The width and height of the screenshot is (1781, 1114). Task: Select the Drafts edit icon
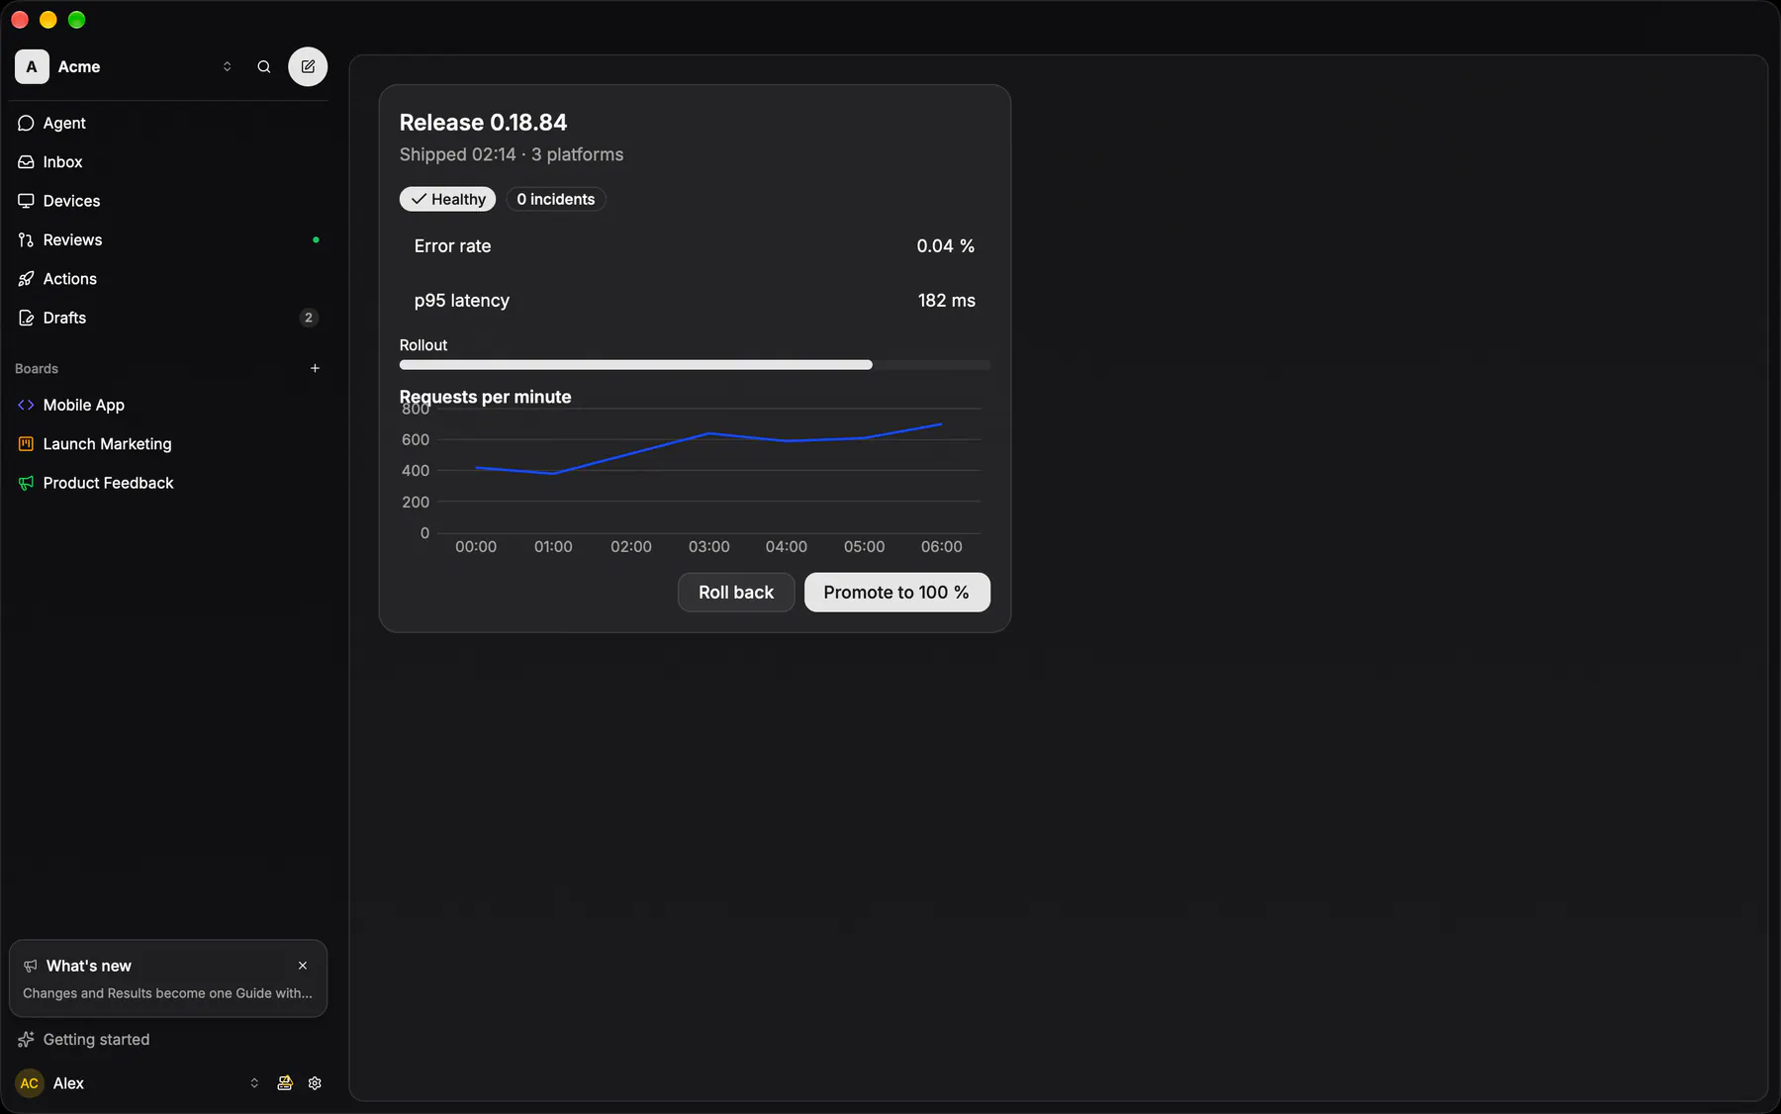[x=26, y=318]
